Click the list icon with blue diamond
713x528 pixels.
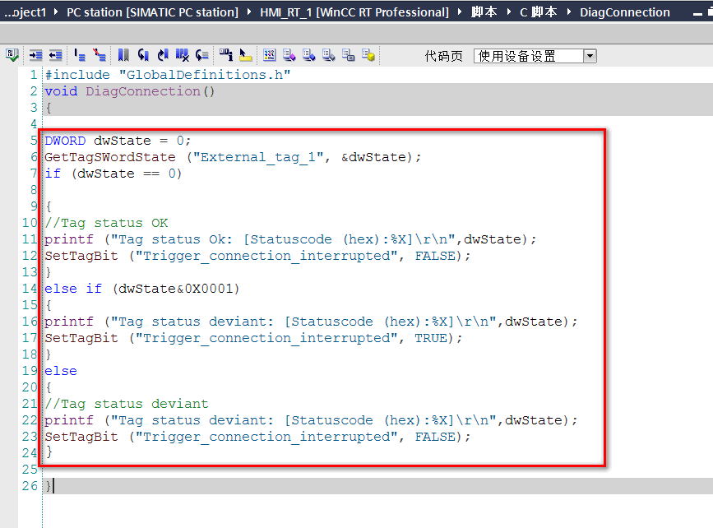click(x=308, y=55)
